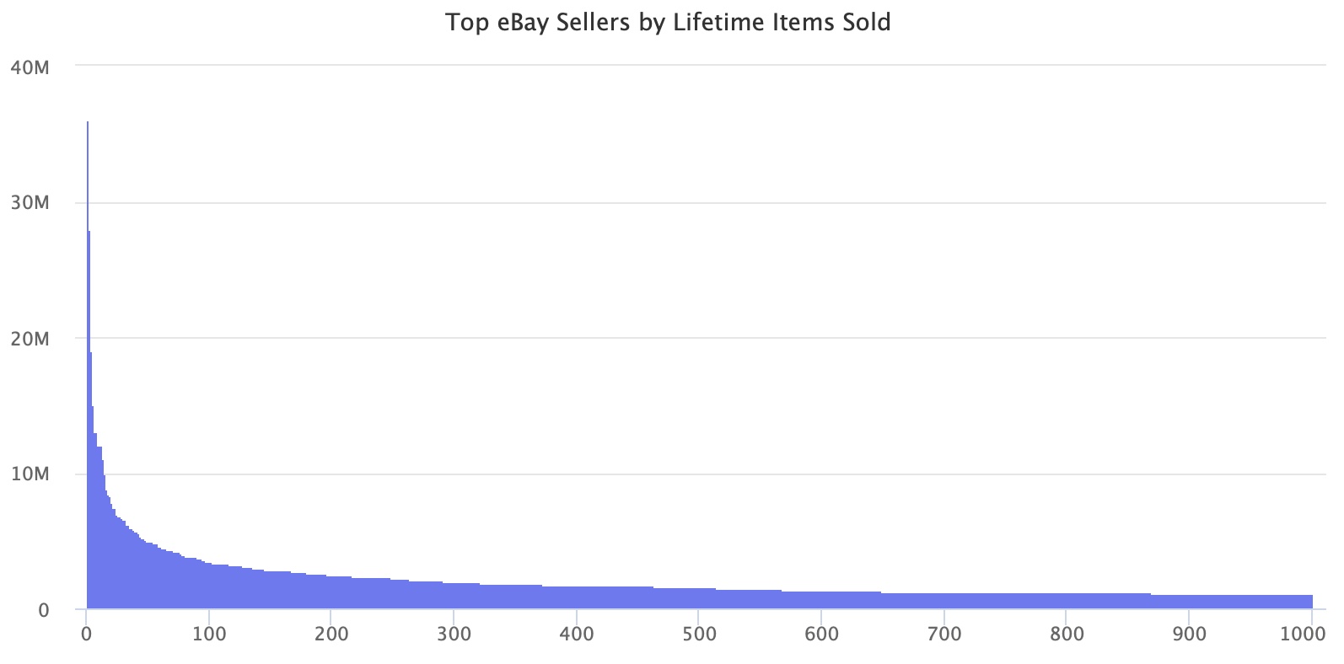Click the 600 x-axis tick label
The height and width of the screenshot is (664, 1344).
[x=821, y=634]
